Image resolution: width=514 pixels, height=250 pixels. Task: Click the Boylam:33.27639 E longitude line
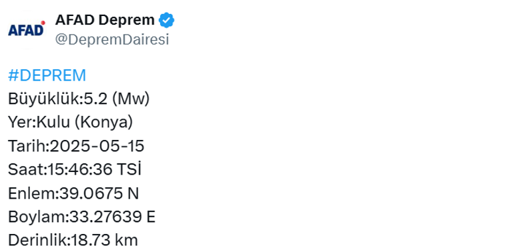point(81,217)
